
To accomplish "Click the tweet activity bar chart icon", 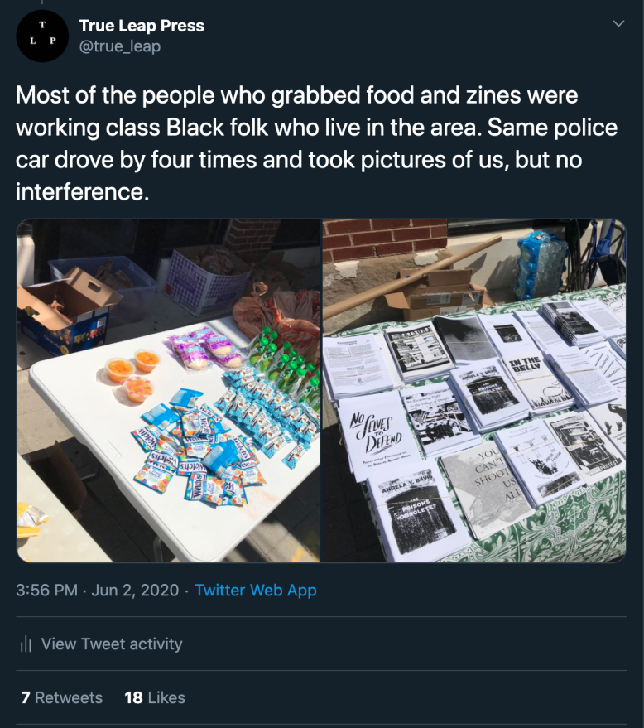I will point(26,644).
